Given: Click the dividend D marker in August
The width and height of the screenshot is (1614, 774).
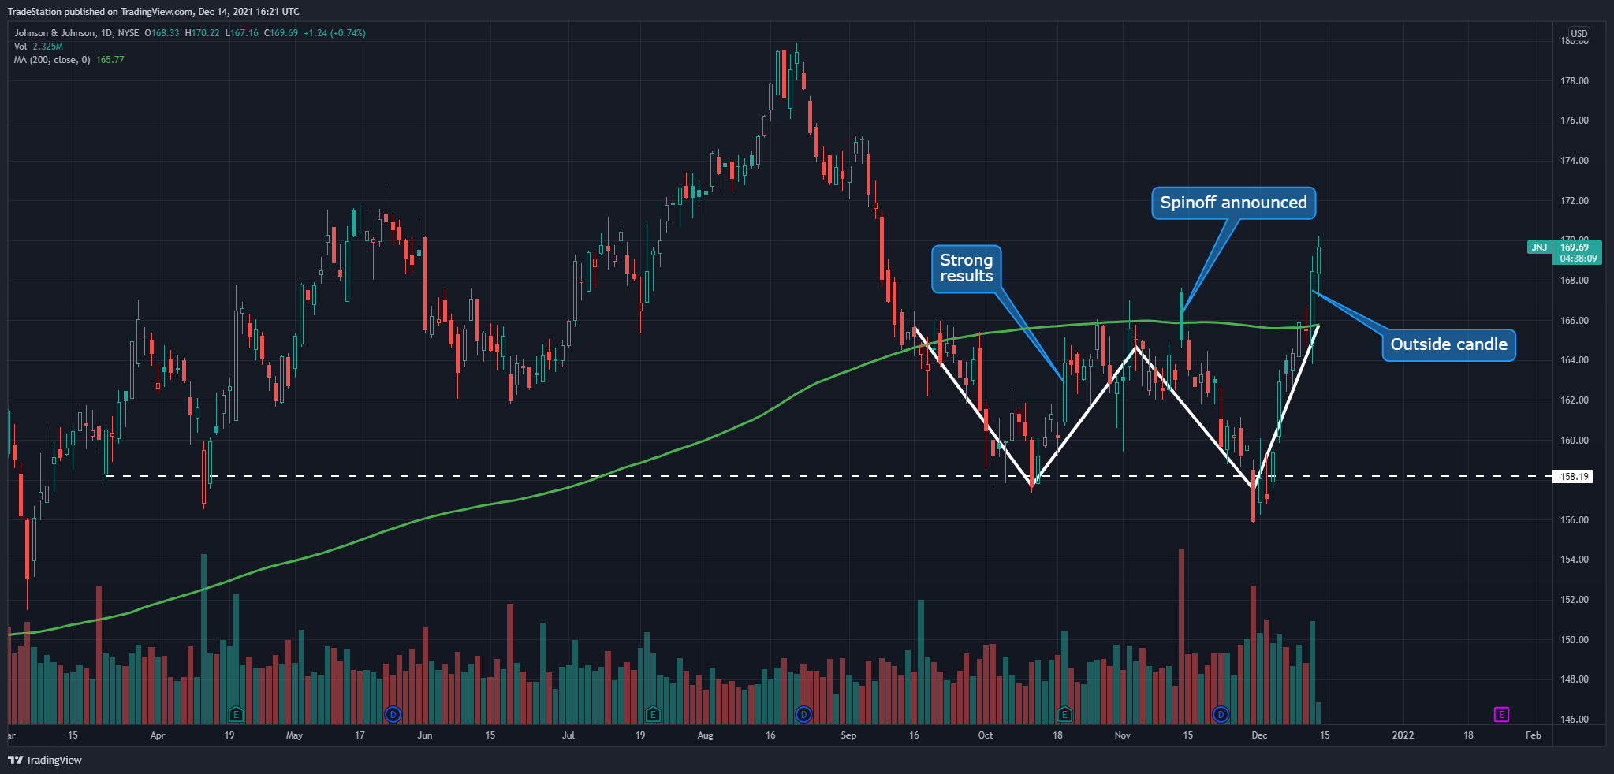Looking at the screenshot, I should (803, 715).
